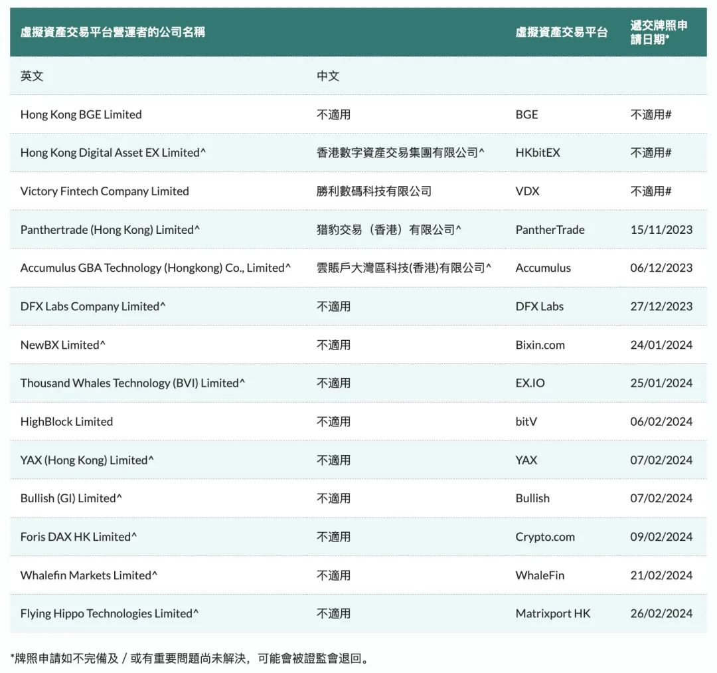Select Thousand Whales Technology (BVI) Limited

[133, 383]
